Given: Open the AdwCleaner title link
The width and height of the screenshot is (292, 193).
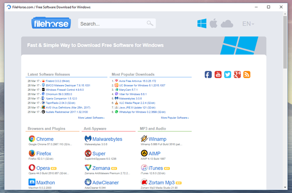Looking at the screenshot, I should click(x=105, y=183).
